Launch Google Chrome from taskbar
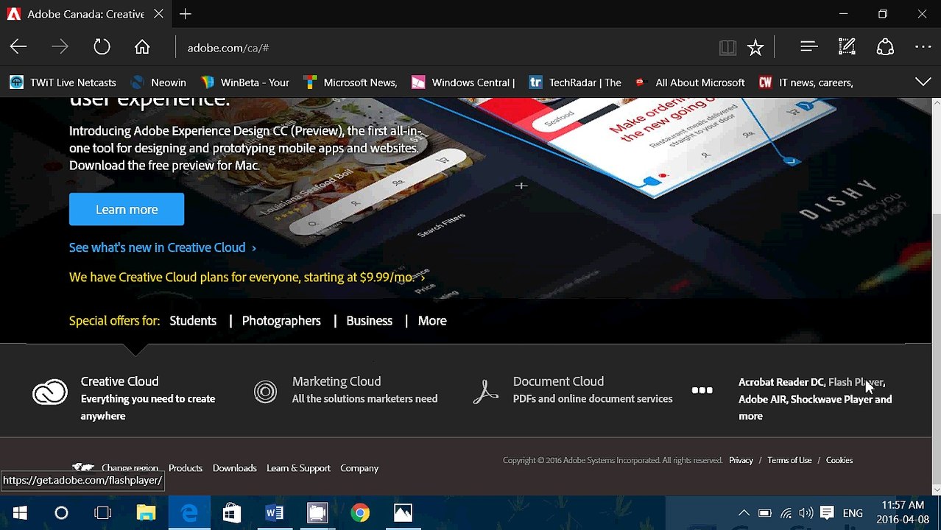This screenshot has width=941, height=530. 360,512
